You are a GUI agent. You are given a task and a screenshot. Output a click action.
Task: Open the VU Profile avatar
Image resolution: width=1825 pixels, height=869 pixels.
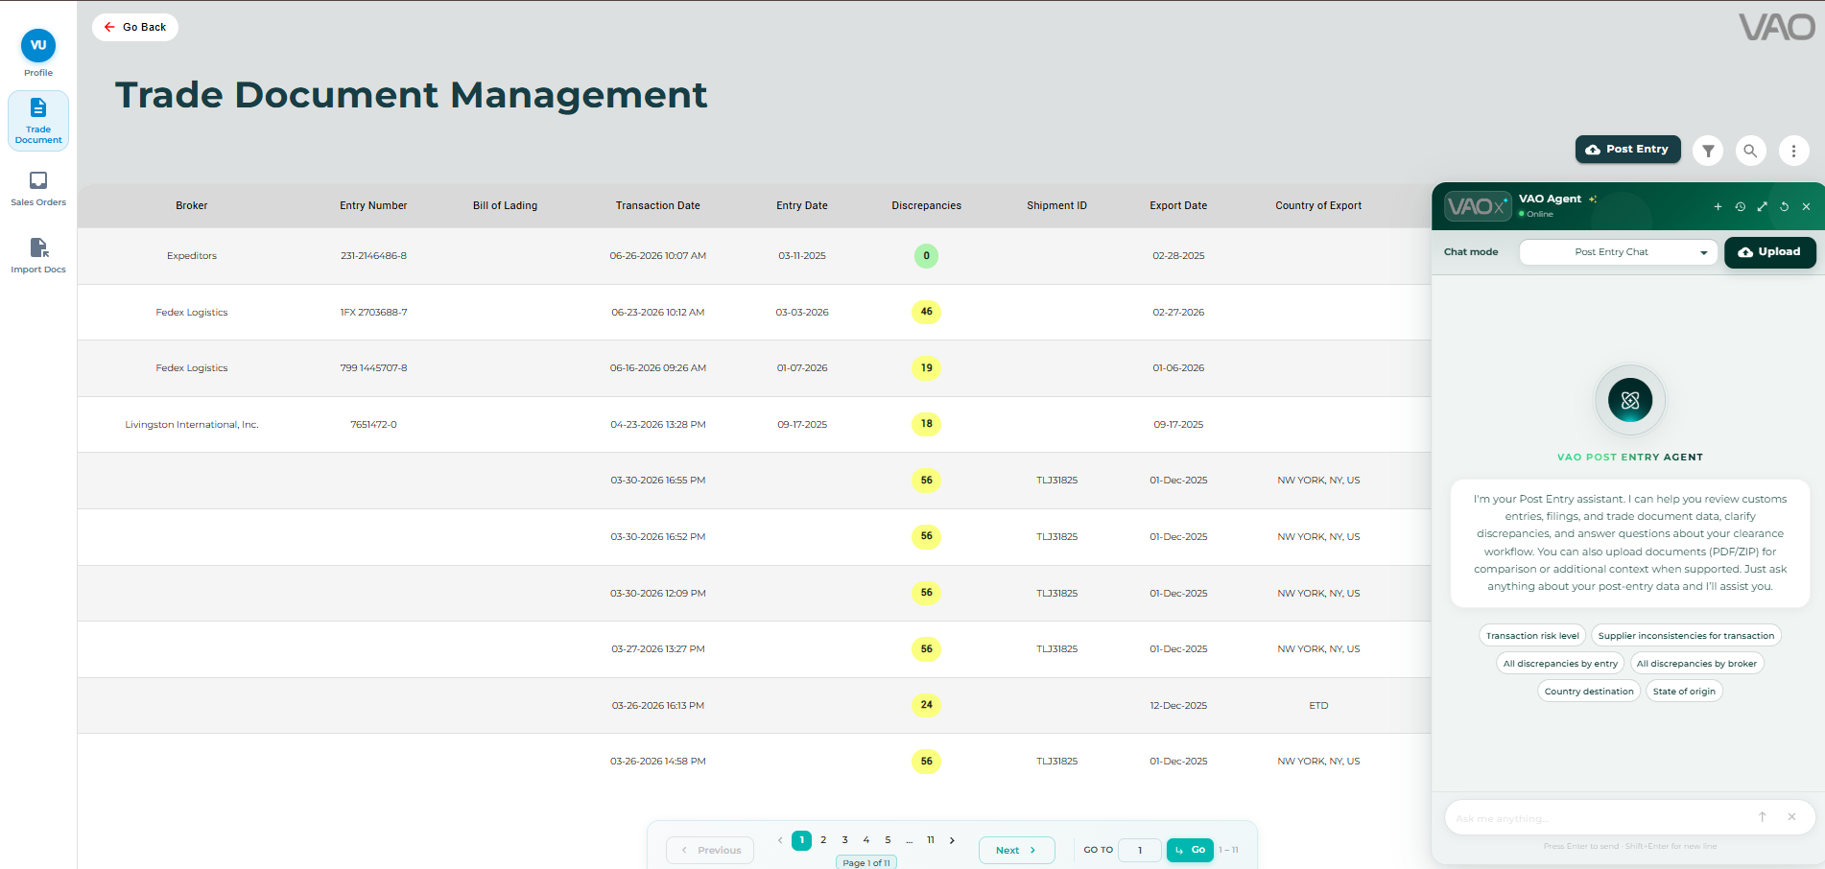[38, 45]
